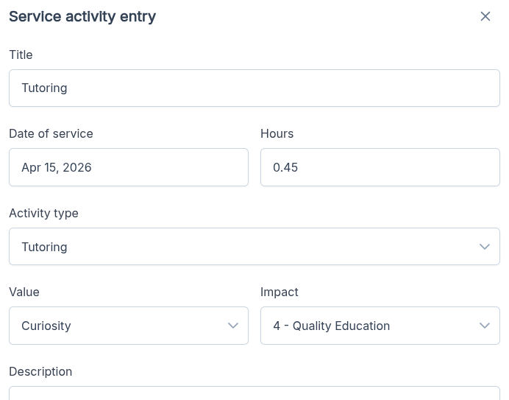
Task: Click the "Value" field label
Action: pyautogui.click(x=24, y=292)
